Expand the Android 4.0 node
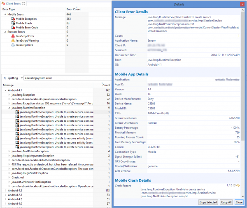This screenshot has width=247, height=208. (x=5, y=204)
